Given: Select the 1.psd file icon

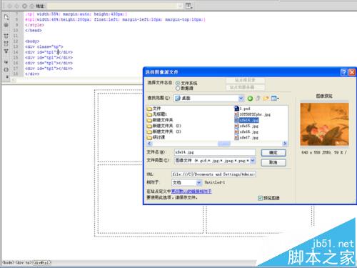Looking at the screenshot, I should 236,109.
